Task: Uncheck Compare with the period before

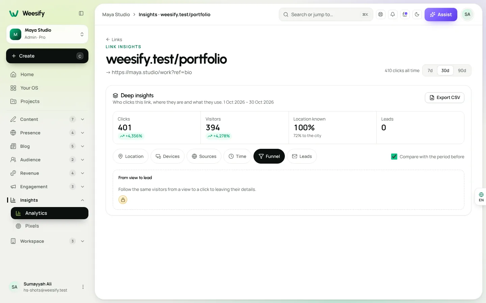Action: 394,157
